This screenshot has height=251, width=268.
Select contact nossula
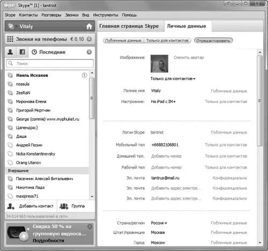tap(47, 84)
